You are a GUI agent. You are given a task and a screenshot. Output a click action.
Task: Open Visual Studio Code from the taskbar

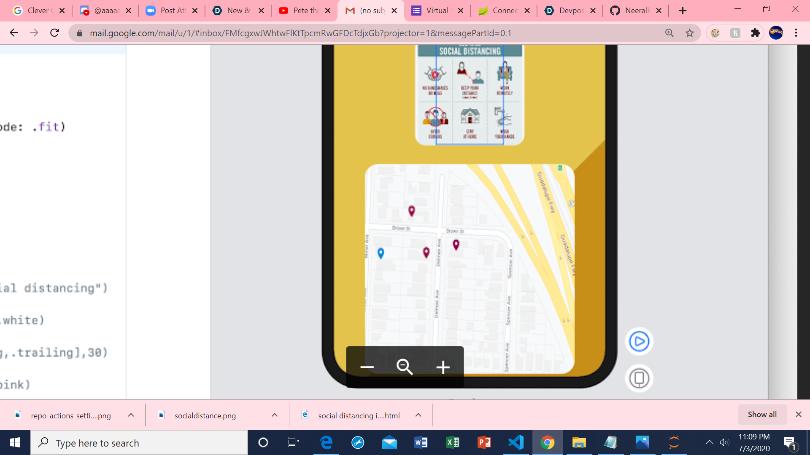(516, 442)
